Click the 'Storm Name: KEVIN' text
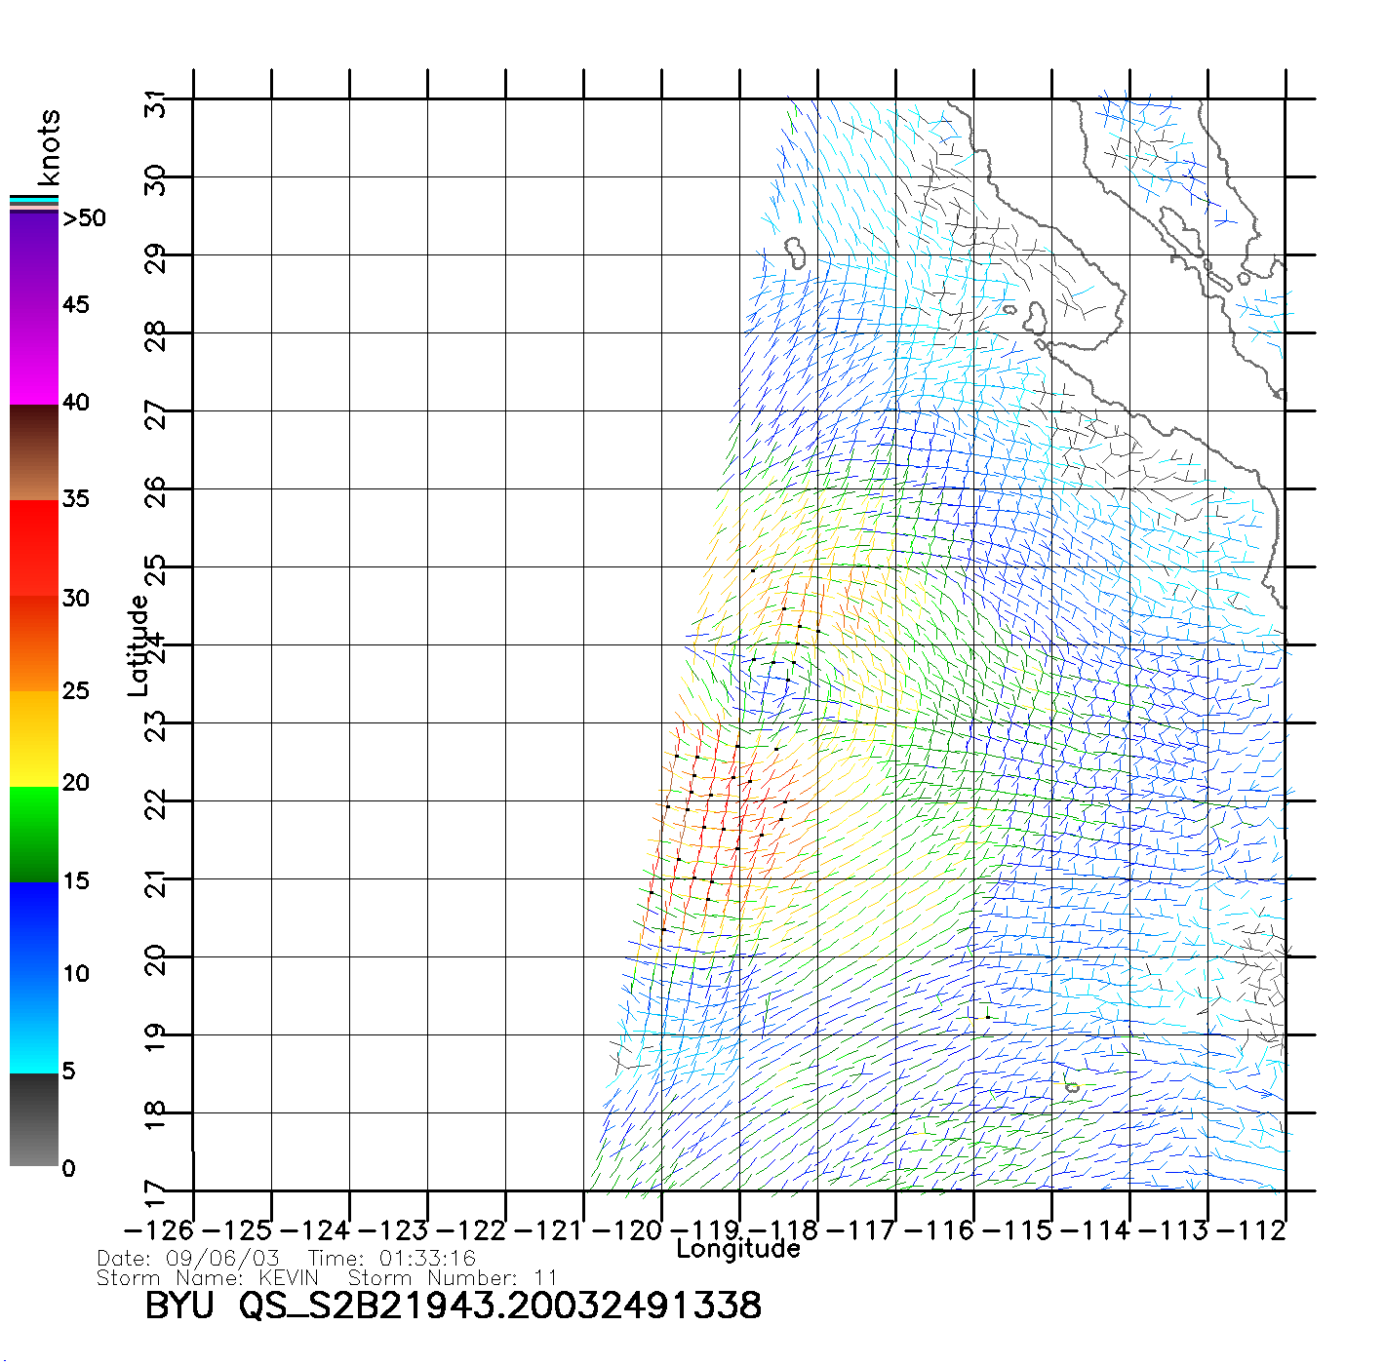Viewport: 1385px width, 1365px height. pos(208,1277)
